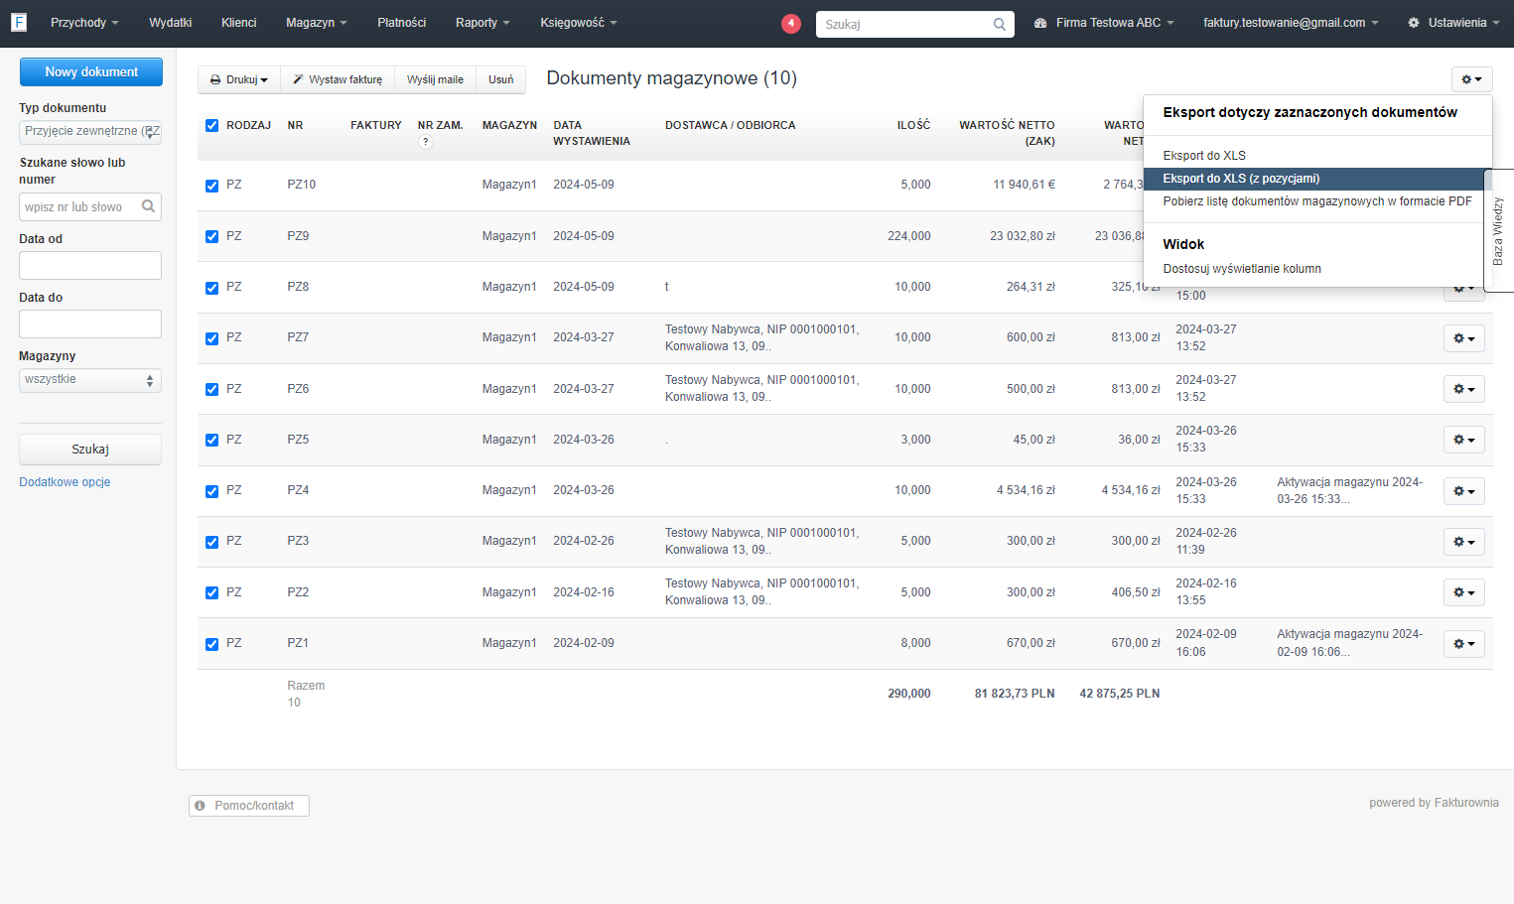Expand the Przychody menu
Image resolution: width=1514 pixels, height=904 pixels.
84,23
